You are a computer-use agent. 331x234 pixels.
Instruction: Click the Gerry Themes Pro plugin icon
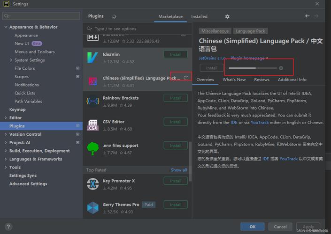(x=92, y=208)
